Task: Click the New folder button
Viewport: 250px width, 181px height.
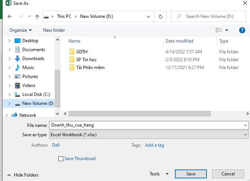Action: click(x=54, y=30)
